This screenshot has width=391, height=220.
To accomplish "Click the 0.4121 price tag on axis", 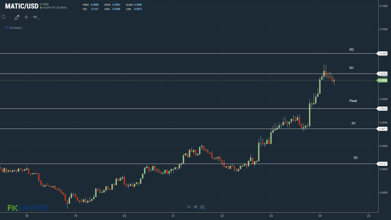I will [383, 164].
